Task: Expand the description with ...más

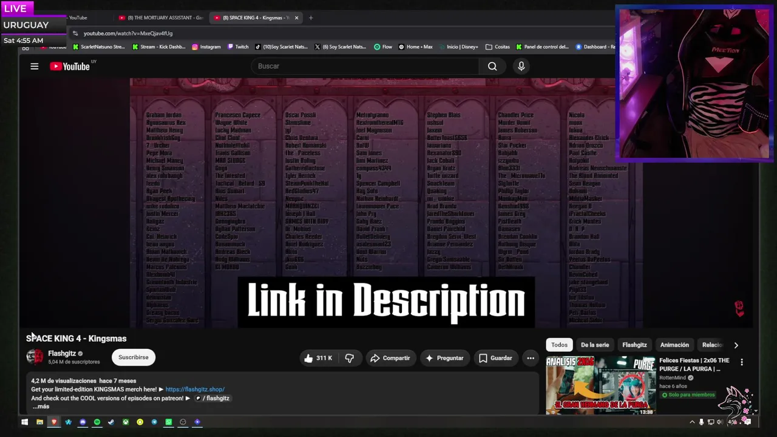Action: [41, 406]
